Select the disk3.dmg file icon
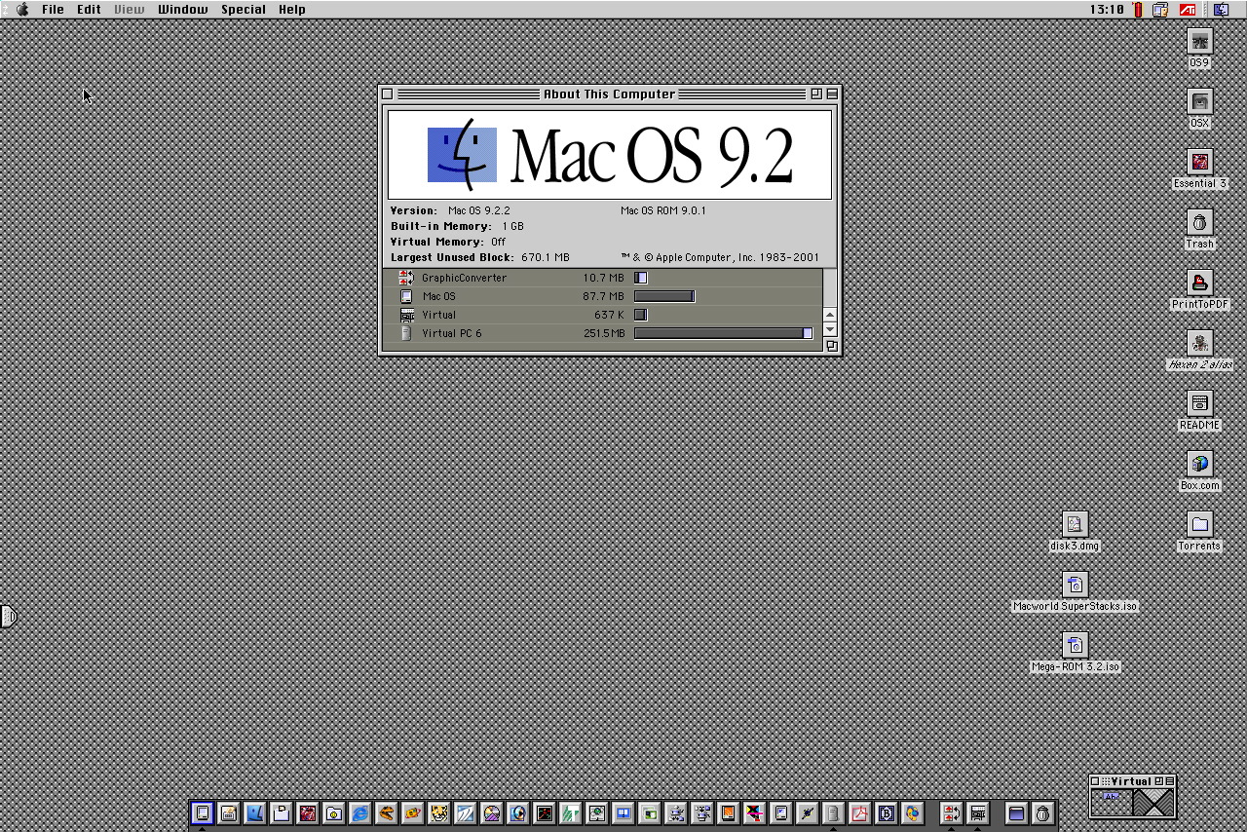 pos(1075,524)
